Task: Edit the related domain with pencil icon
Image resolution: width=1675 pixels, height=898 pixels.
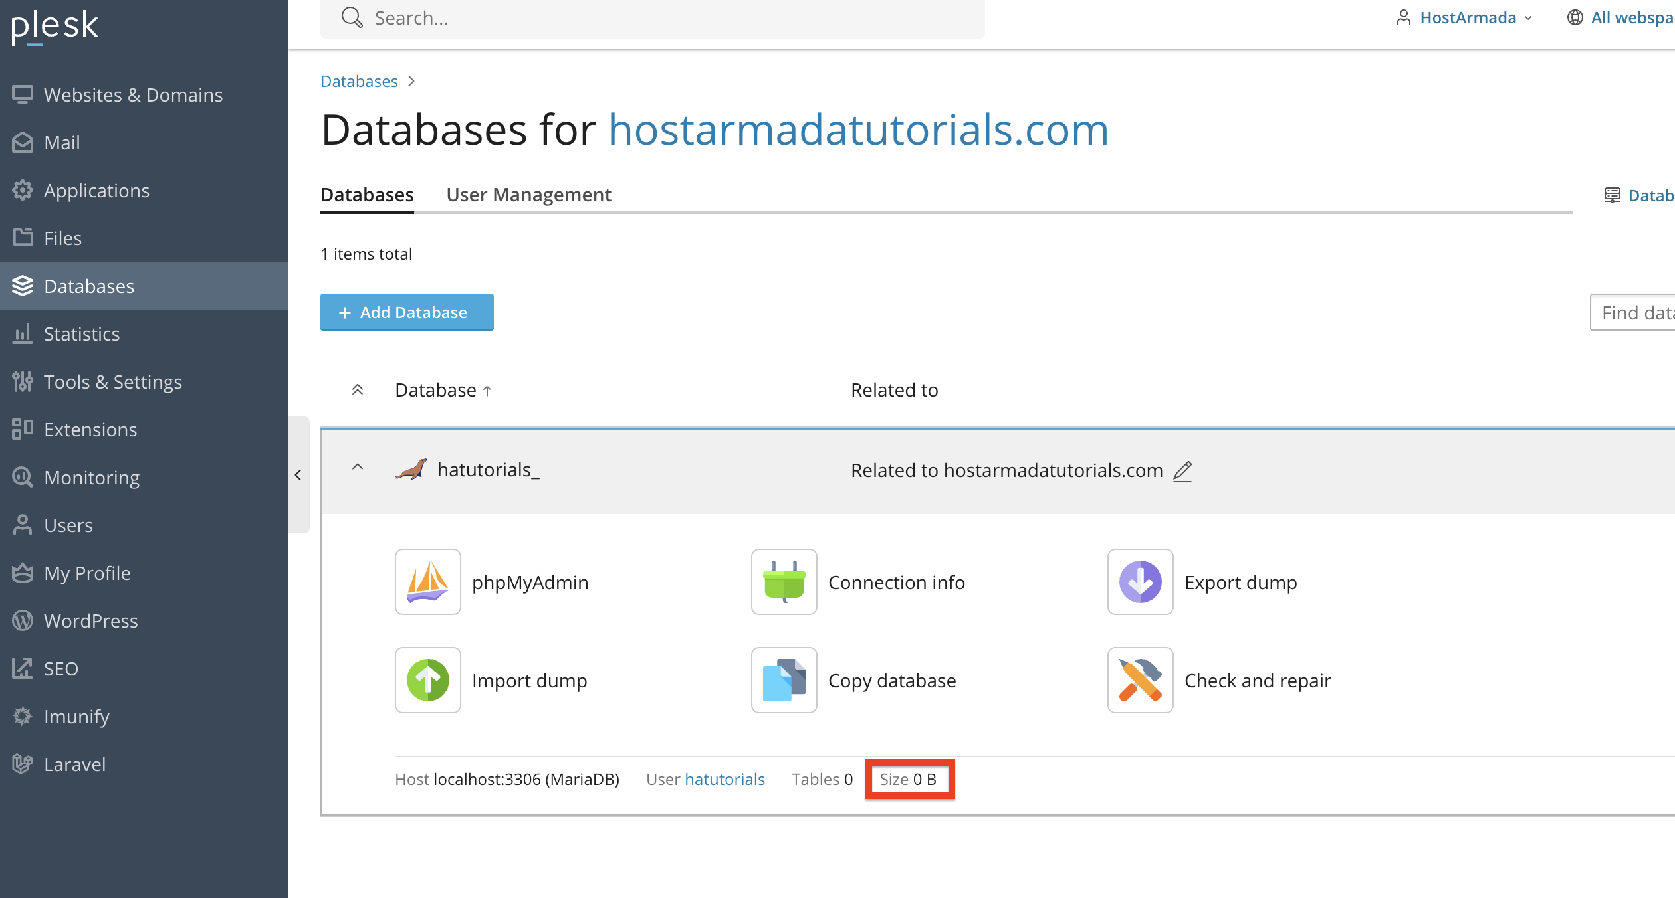Action: pos(1182,471)
